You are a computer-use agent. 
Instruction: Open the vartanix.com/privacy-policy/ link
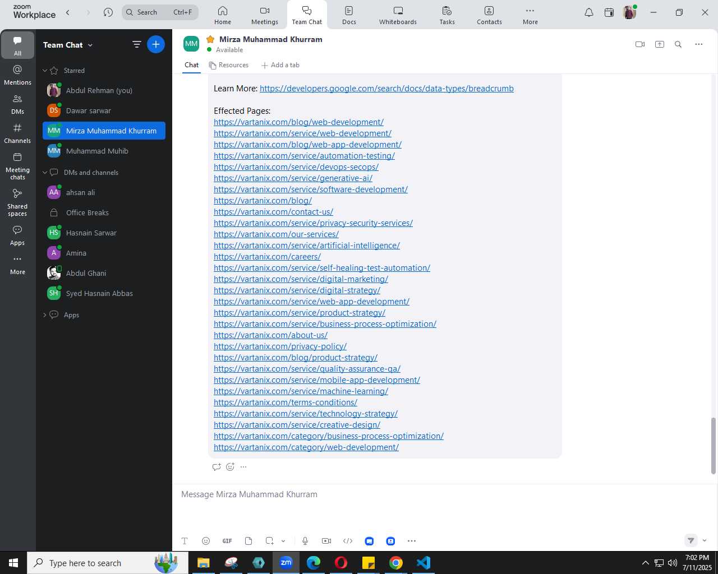tap(280, 346)
